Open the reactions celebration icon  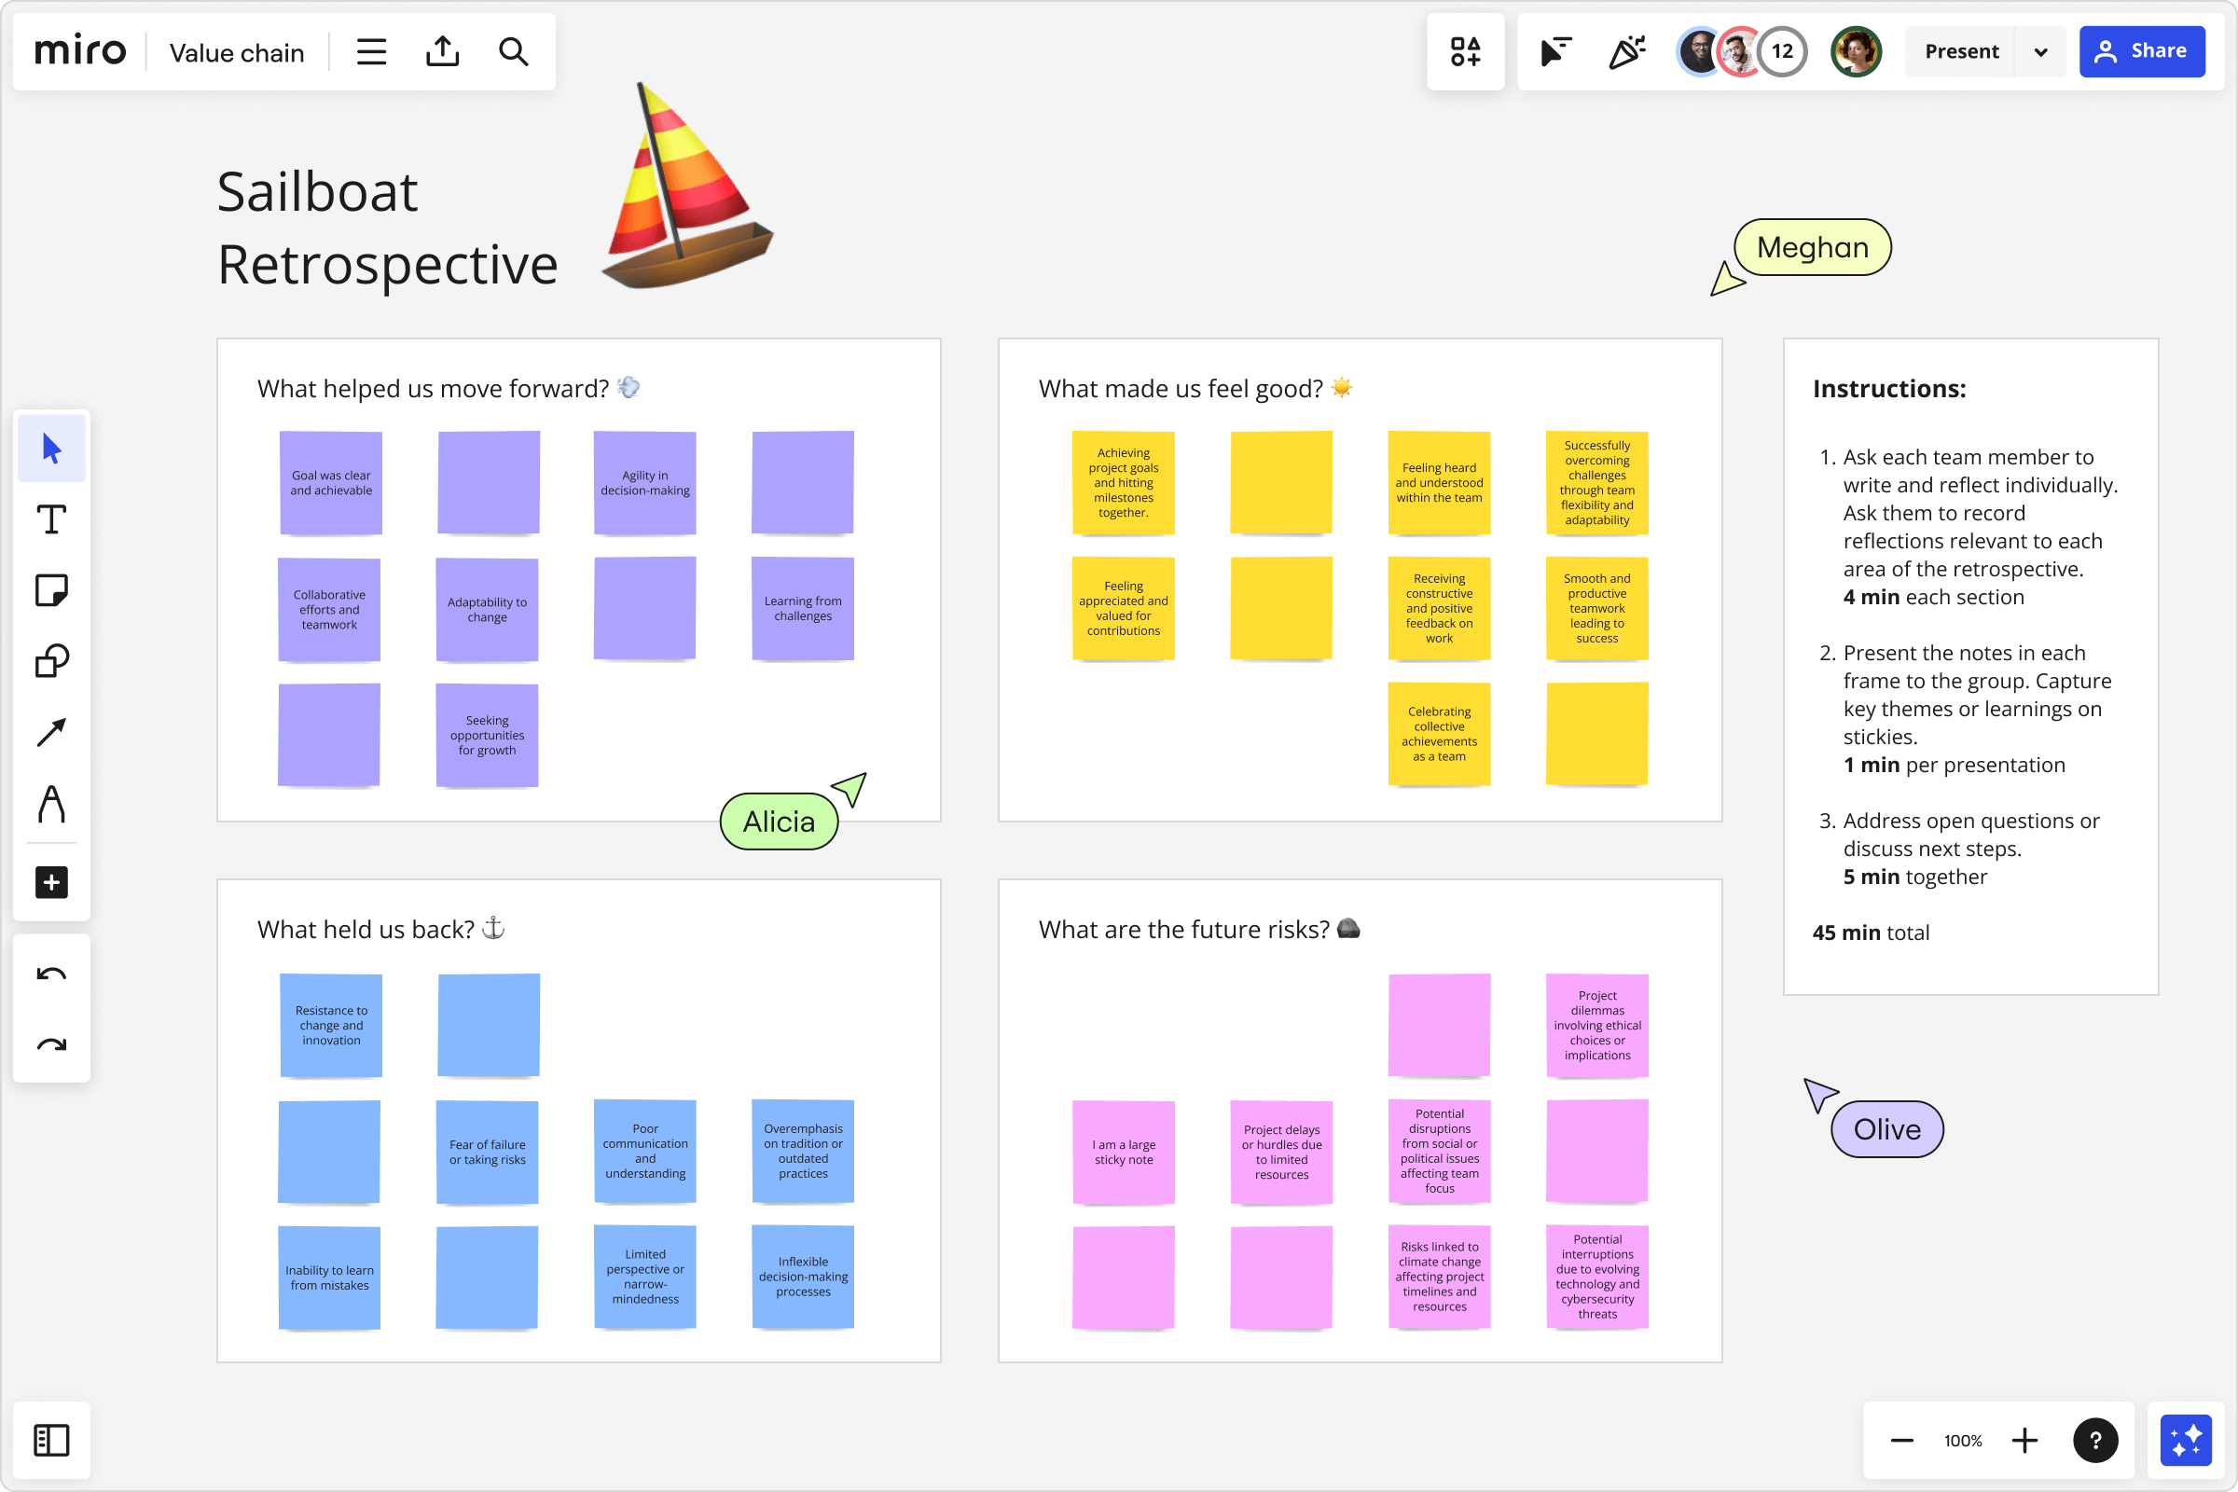pos(1626,51)
